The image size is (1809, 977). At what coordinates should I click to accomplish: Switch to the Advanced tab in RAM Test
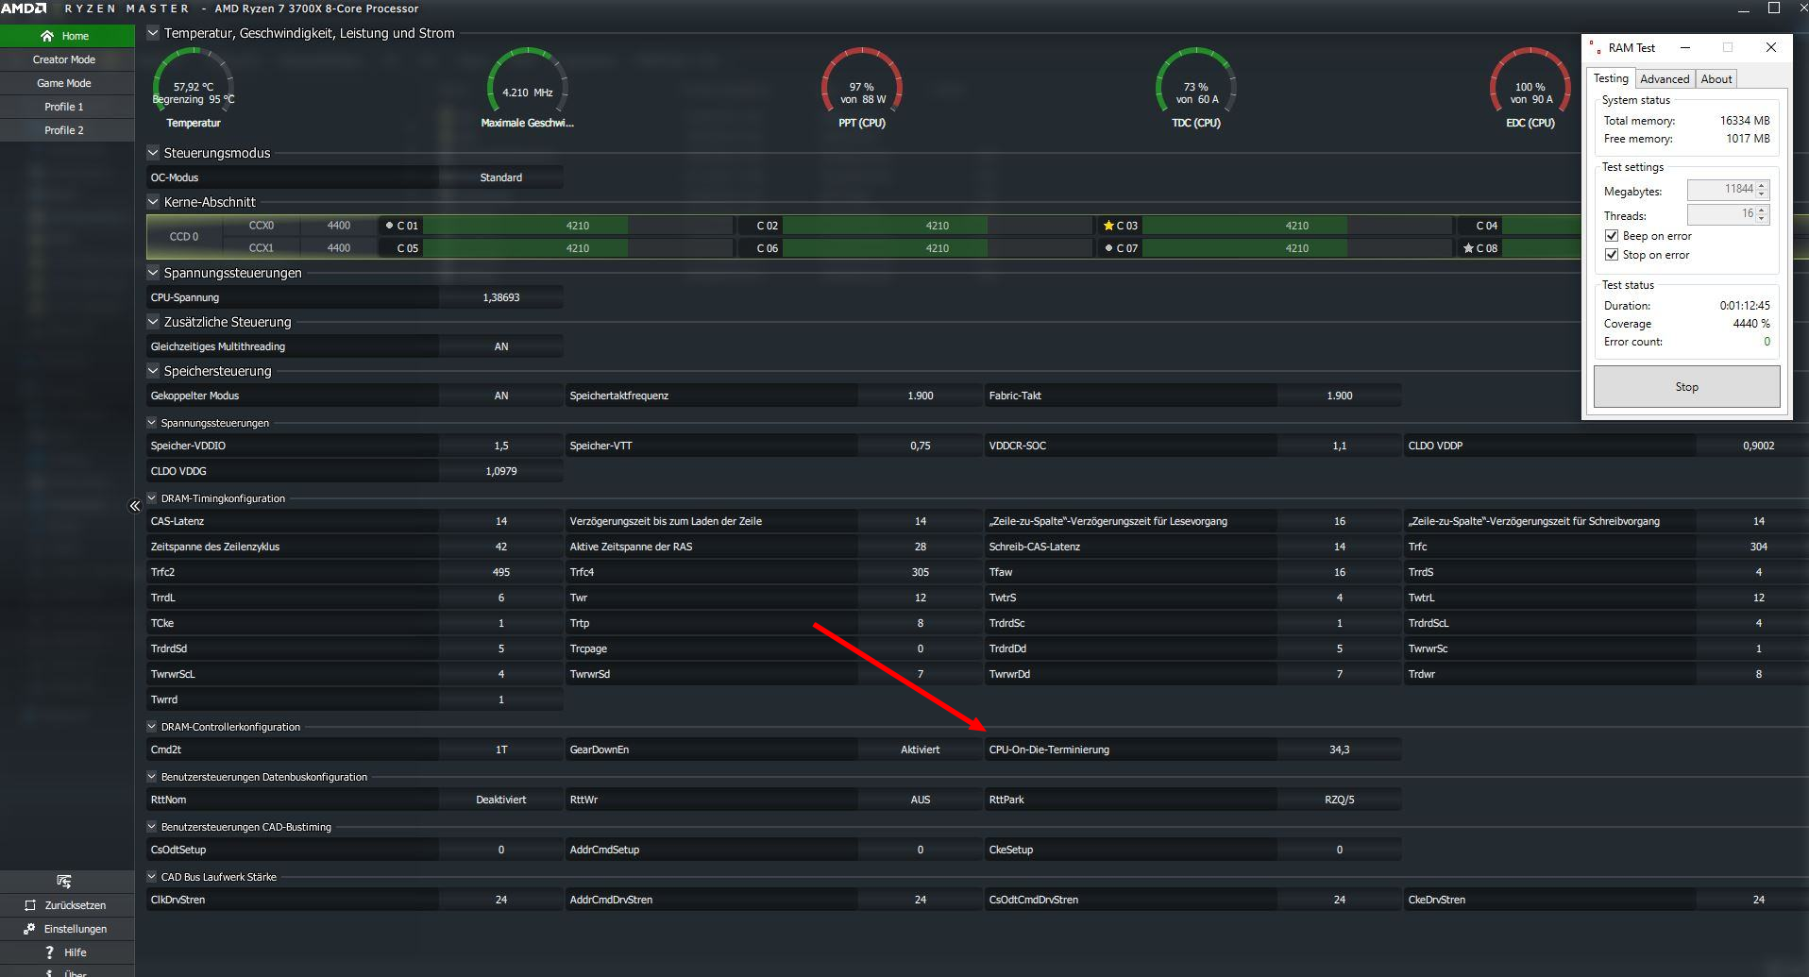point(1664,79)
